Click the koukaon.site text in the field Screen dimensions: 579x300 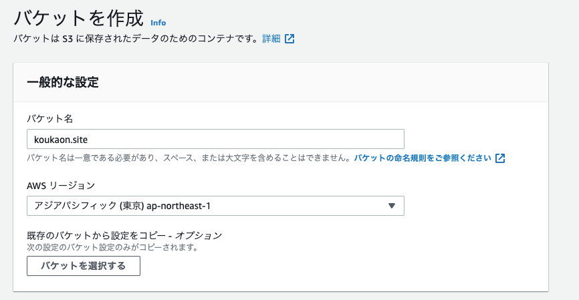(x=61, y=140)
